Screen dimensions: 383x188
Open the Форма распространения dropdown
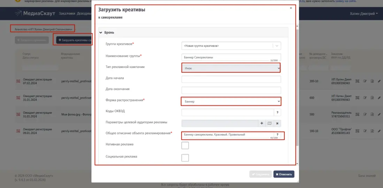point(231,101)
